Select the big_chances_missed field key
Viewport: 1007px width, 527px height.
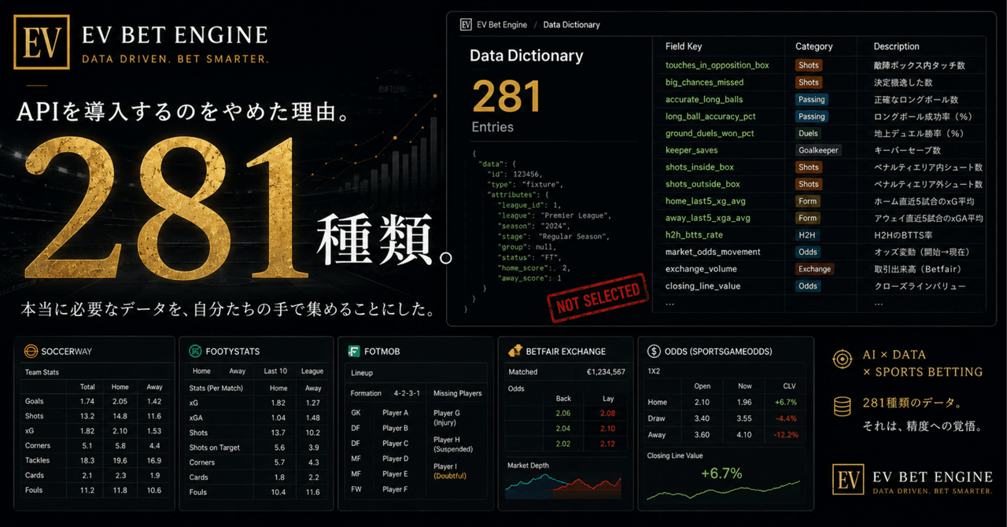point(704,82)
